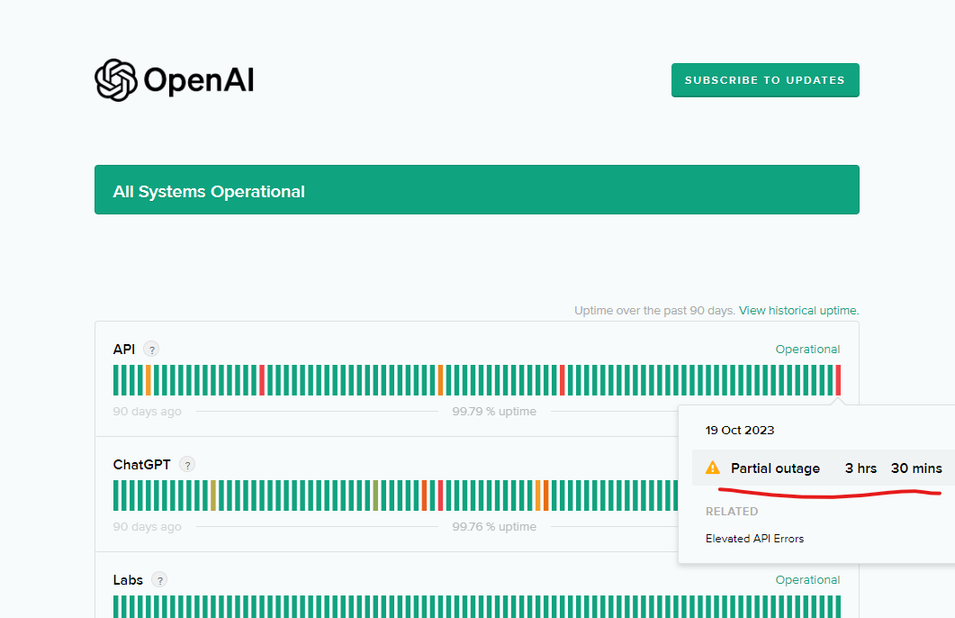Select the red 19 Oct bar in API timeline
This screenshot has width=955, height=618.
(838, 380)
